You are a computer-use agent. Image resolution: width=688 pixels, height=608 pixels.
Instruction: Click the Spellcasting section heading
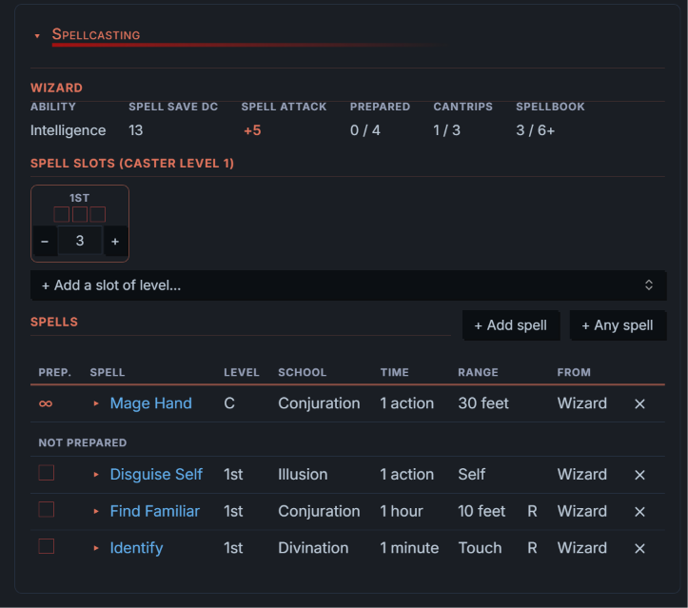click(x=96, y=34)
